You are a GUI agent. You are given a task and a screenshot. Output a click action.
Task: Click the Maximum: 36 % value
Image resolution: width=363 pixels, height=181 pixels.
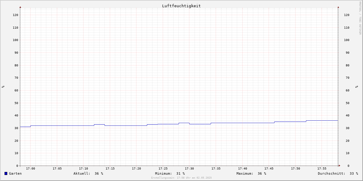251,173
